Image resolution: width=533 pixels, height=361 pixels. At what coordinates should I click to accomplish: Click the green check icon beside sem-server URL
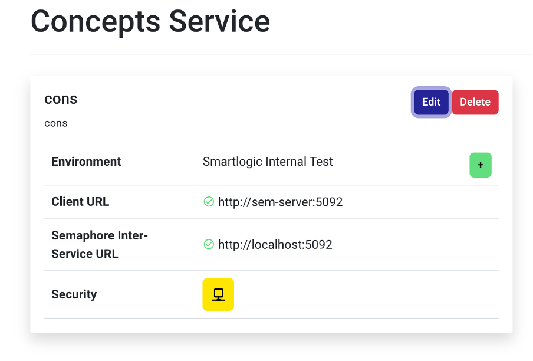pos(208,202)
